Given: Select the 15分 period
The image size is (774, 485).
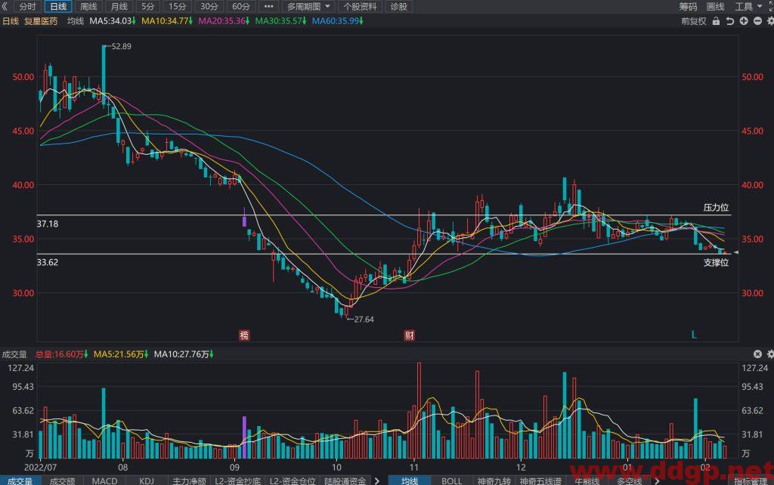Looking at the screenshot, I should (x=178, y=6).
